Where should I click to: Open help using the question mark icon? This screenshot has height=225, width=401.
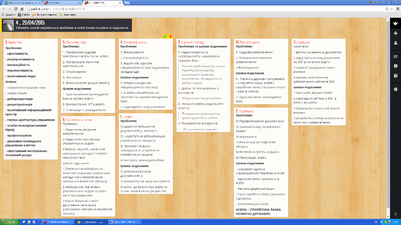(x=395, y=76)
